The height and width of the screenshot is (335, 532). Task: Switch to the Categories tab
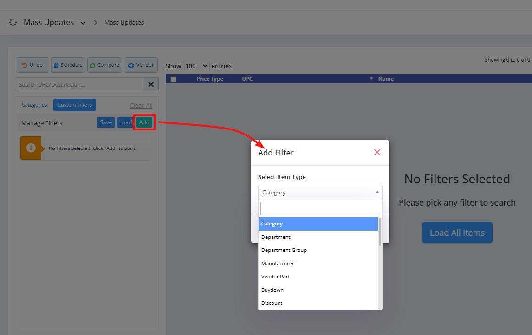pos(34,105)
